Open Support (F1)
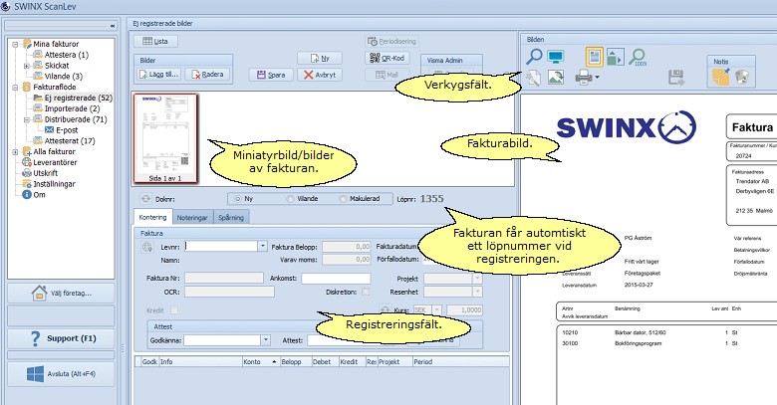 coord(61,338)
